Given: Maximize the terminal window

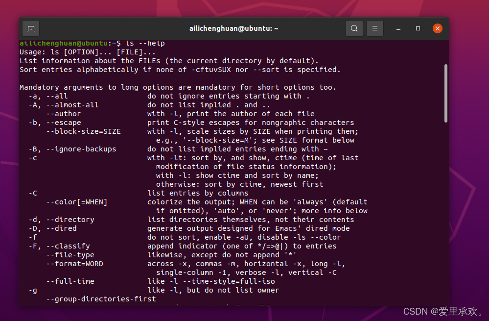Looking at the screenshot, I should 418,28.
